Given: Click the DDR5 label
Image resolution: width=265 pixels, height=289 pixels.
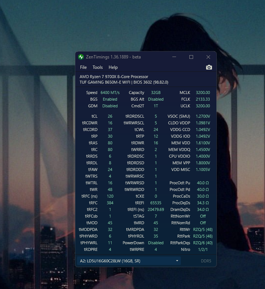Looking at the screenshot, I should [x=206, y=261].
